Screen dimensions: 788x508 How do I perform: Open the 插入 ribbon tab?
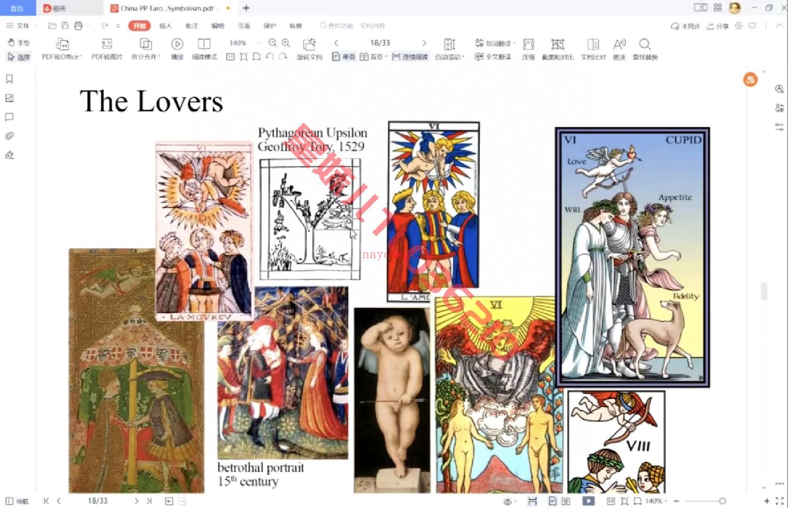[165, 26]
